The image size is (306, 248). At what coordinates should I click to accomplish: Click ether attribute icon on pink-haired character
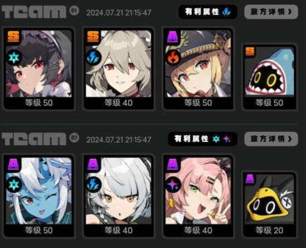[x=173, y=185]
